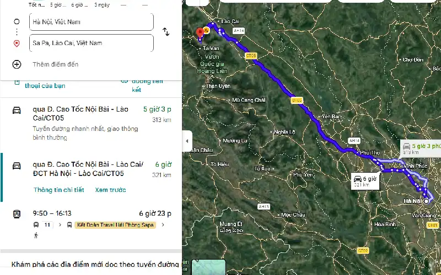Click the 'thoại của bạn' send to phone link

(45, 86)
